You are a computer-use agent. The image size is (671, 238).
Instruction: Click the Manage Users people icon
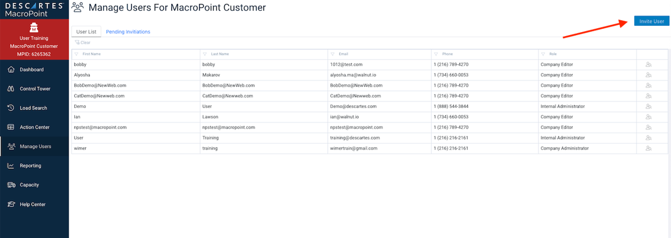pos(11,147)
